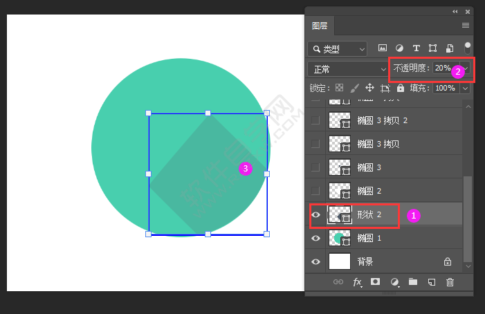Select the 背景 layer name
The height and width of the screenshot is (314, 485).
[365, 261]
